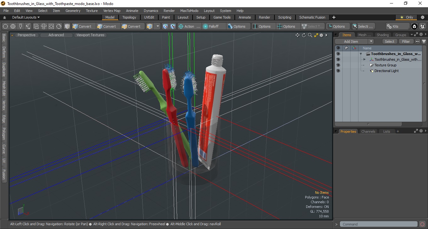Select the capsule primitive tool icon
Image resolution: width=428 pixels, height=229 pixels.
[x=36, y=26]
